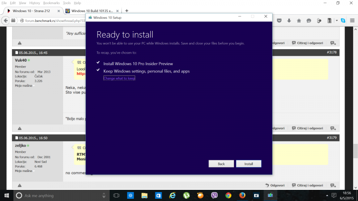This screenshot has height=201, width=358.
Task: Click 'Citiraj i odgovori' on post #3179
Action: [307, 185]
